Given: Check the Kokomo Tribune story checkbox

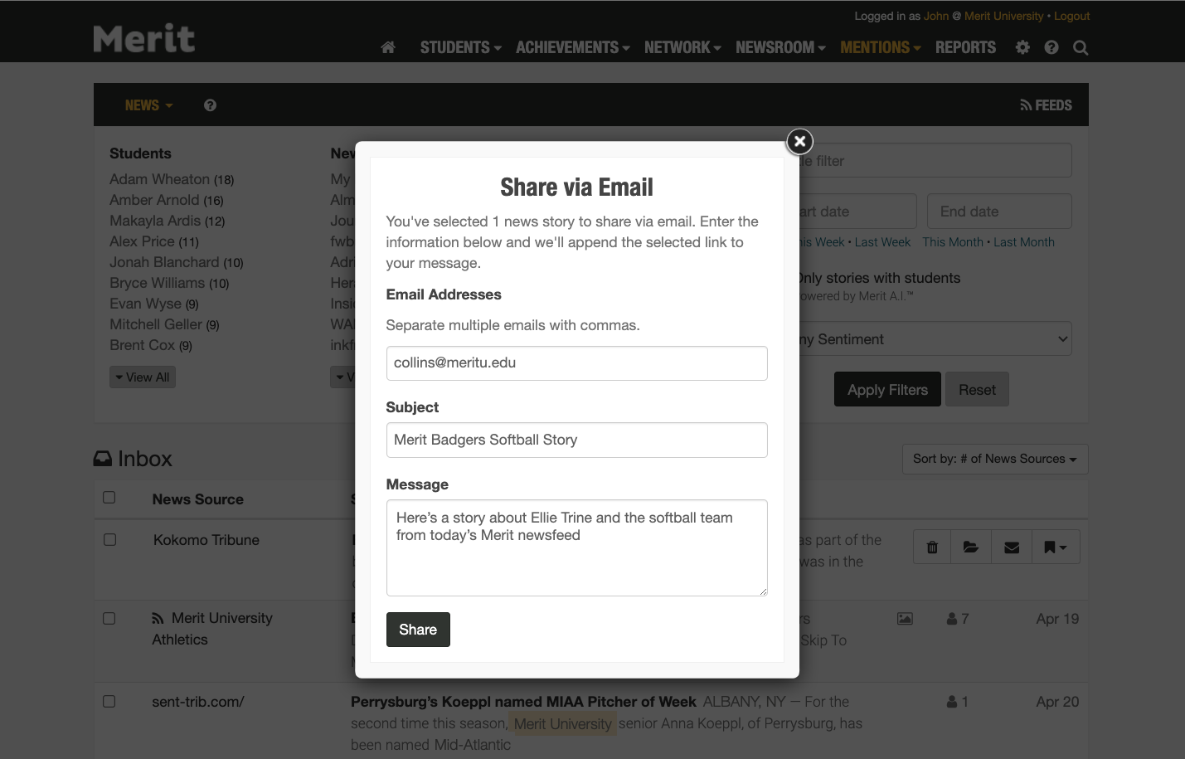Looking at the screenshot, I should pyautogui.click(x=109, y=540).
